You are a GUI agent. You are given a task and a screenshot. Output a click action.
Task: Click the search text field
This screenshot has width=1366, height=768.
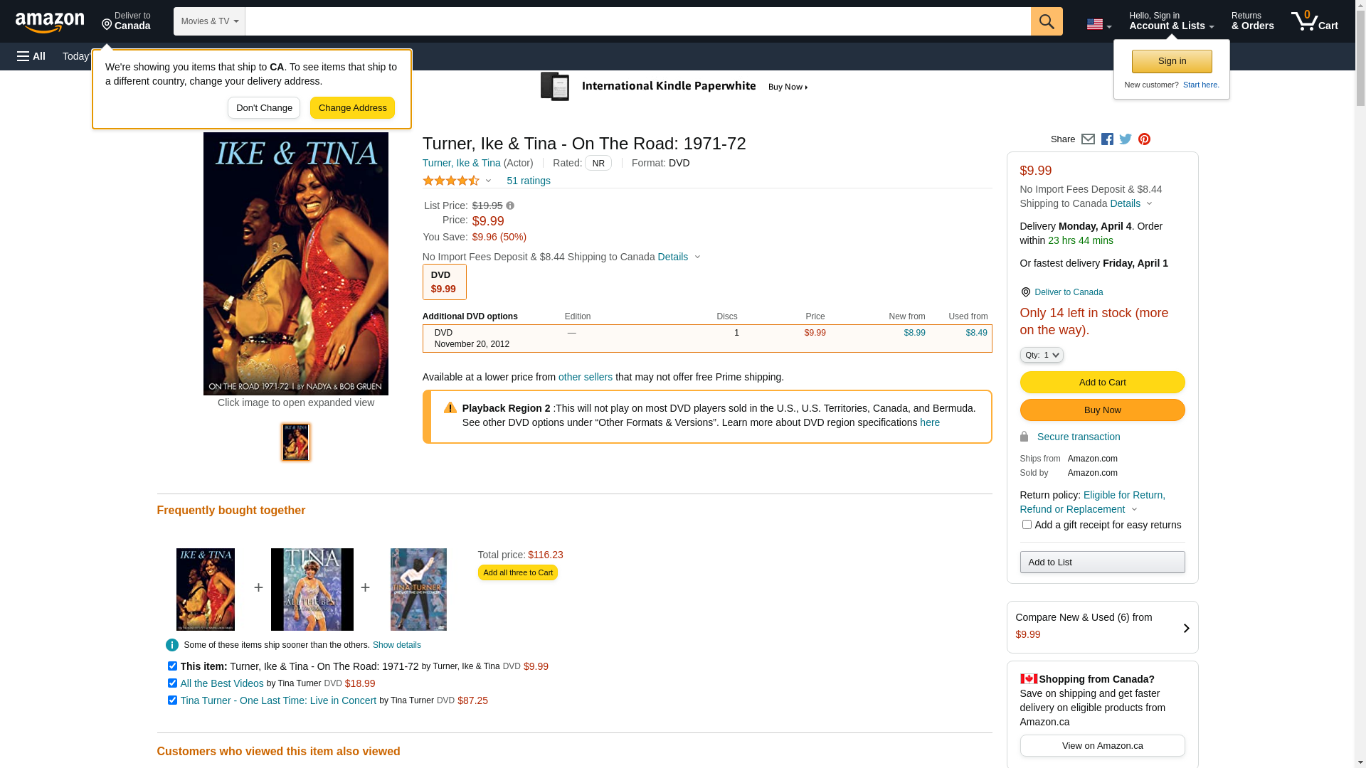[637, 21]
